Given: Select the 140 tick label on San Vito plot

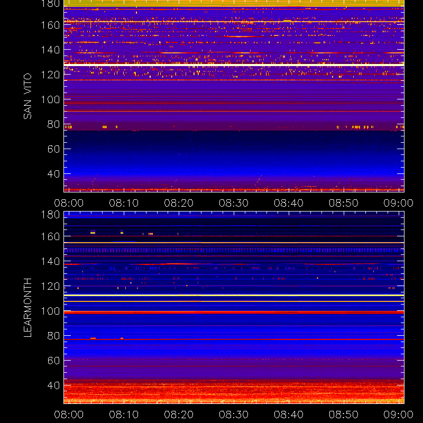Looking at the screenshot, I should tap(50, 50).
